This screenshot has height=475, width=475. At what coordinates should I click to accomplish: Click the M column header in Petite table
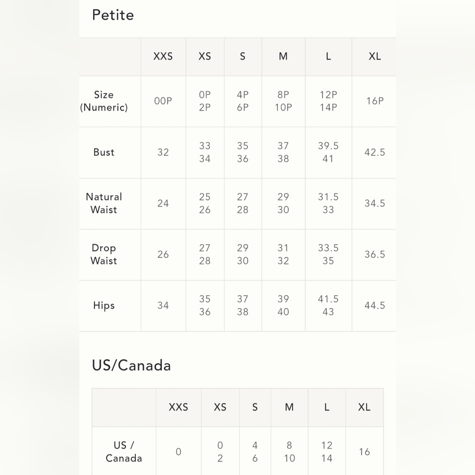coord(283,57)
